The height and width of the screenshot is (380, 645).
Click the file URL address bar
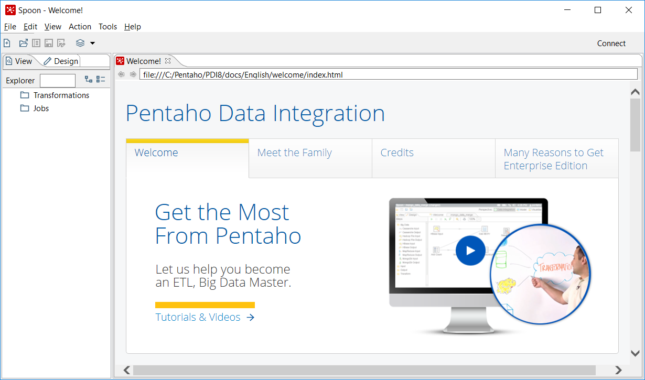click(389, 74)
